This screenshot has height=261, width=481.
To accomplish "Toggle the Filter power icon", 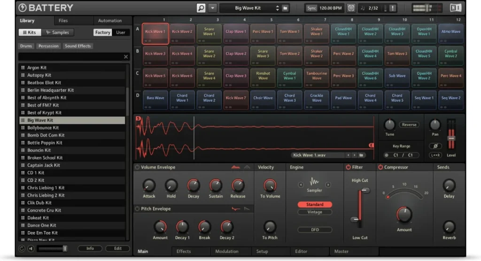I will pyautogui.click(x=348, y=167).
